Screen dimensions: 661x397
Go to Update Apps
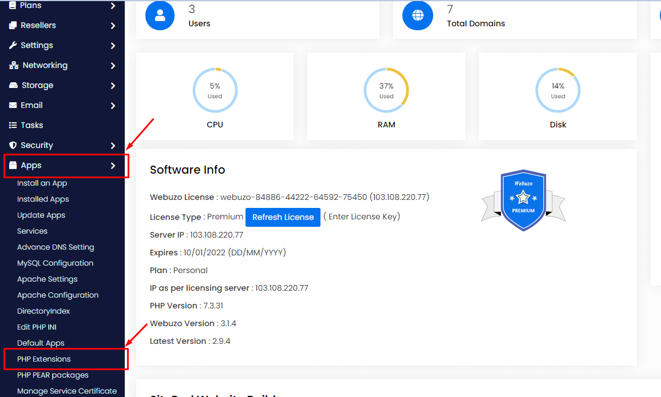coord(41,215)
